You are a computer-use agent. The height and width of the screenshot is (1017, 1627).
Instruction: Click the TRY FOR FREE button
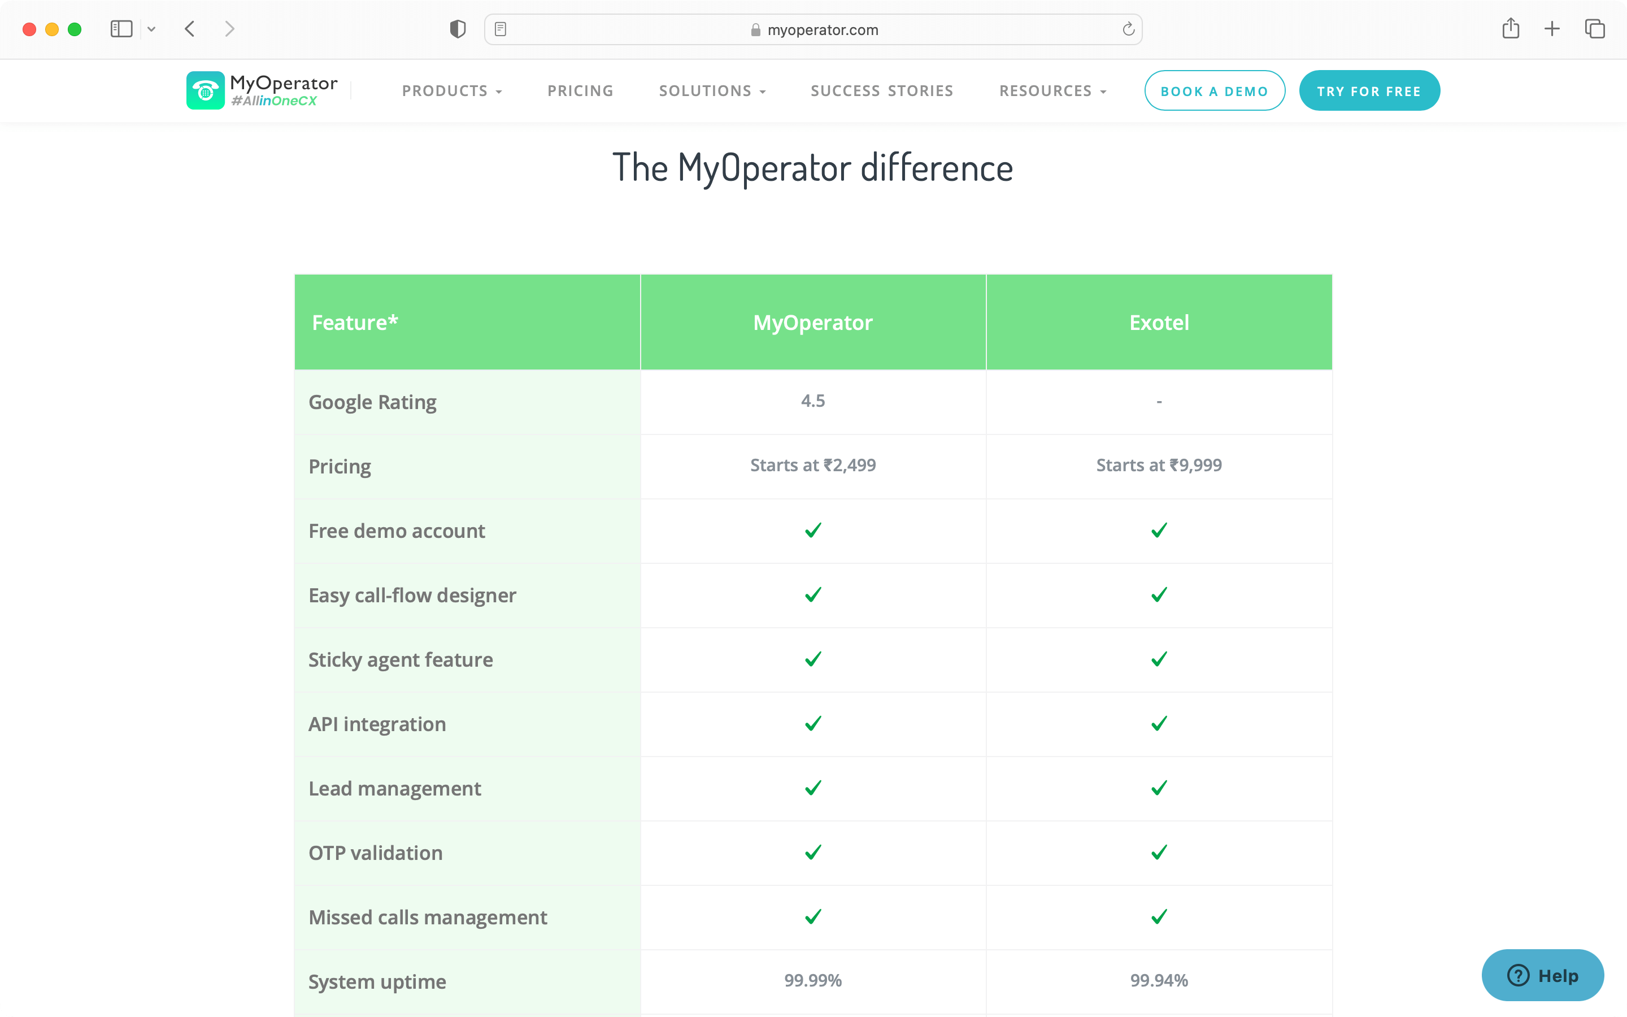[x=1369, y=91]
